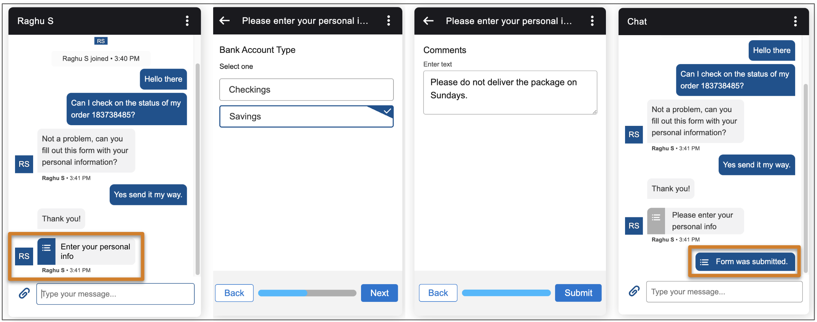Viewport: 817px width, 322px height.
Task: Click Next on Bank Account Type form
Action: click(379, 293)
